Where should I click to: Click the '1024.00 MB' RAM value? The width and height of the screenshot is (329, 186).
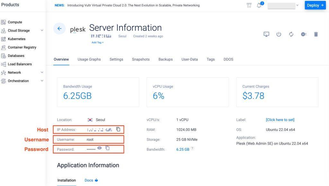click(186, 130)
